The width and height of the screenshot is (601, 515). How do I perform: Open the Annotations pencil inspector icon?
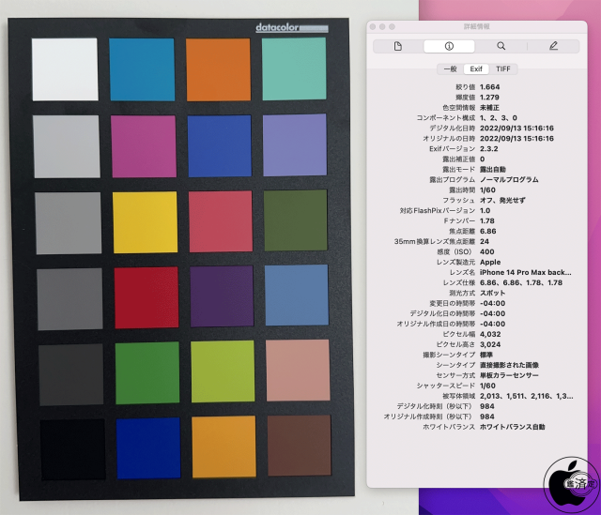(552, 46)
